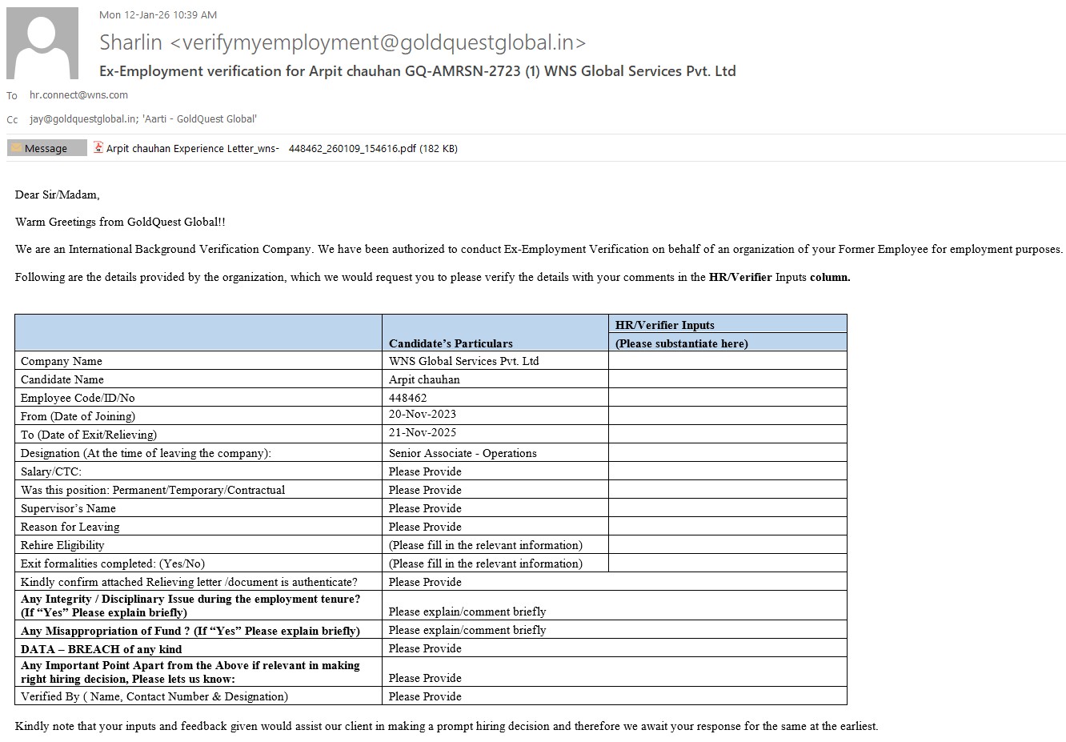Viewport: 1066px width, 742px height.
Task: Click 'Please explain/comment briefly' in Misappropriation row
Action: [x=467, y=630]
